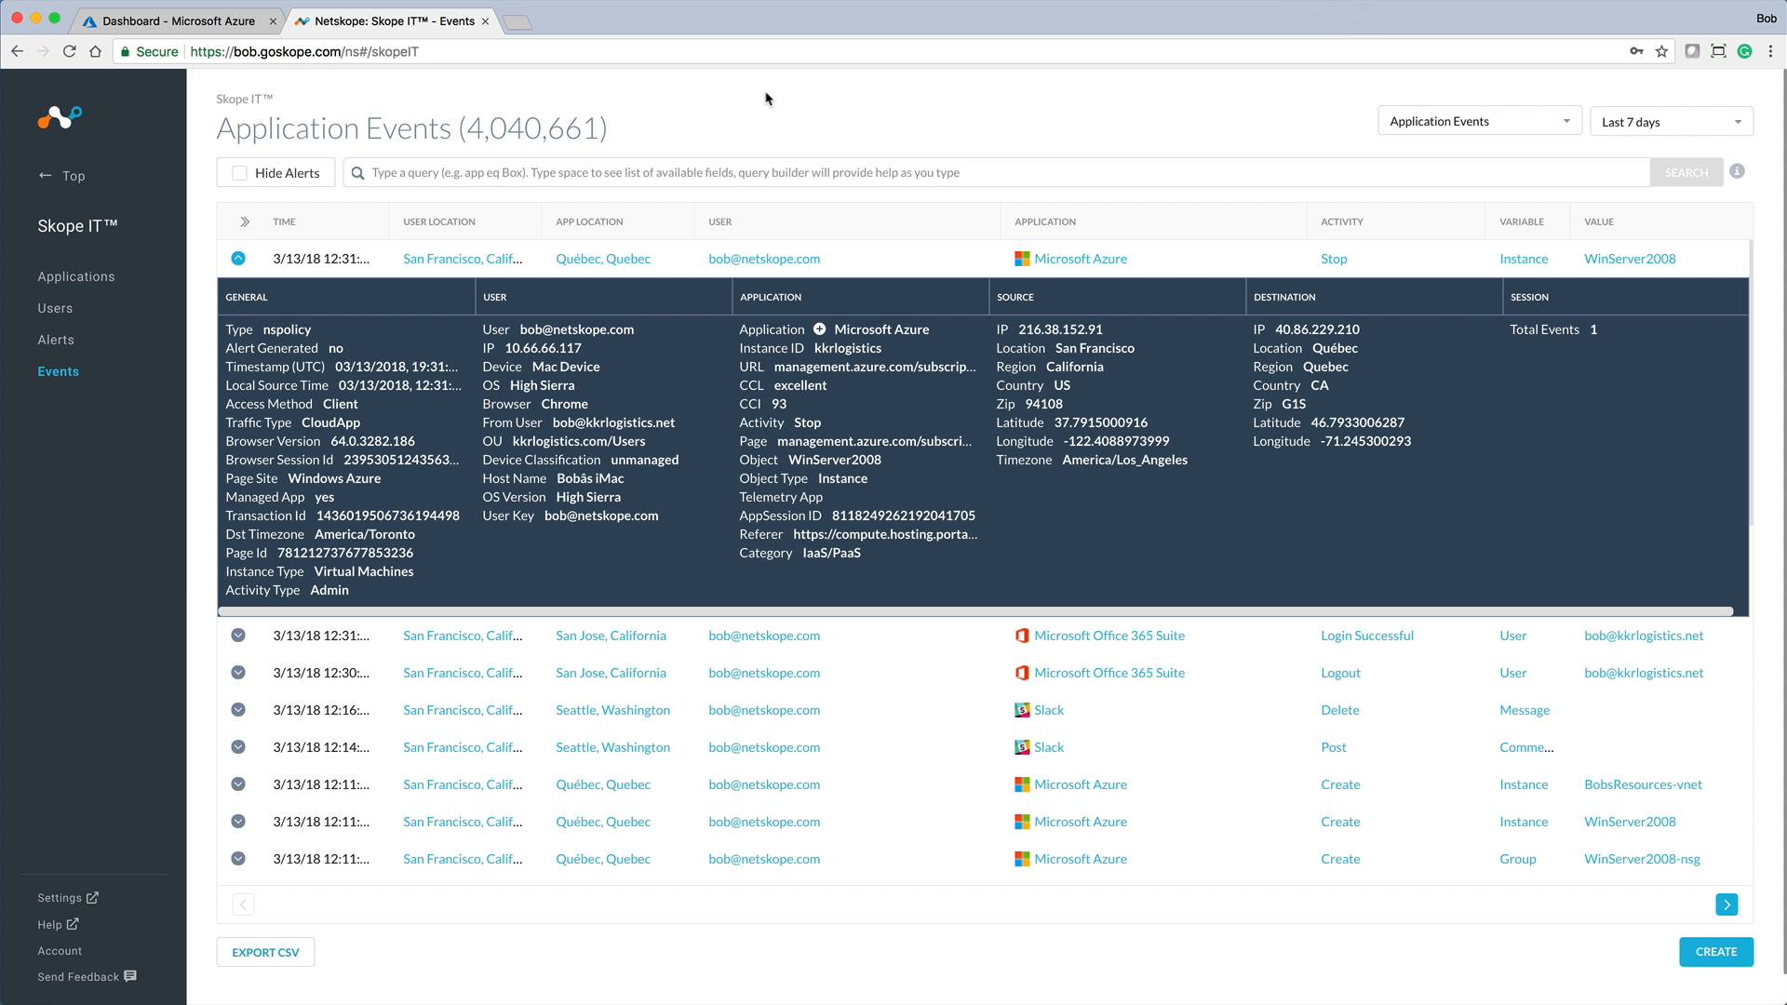Click the Export CSV button
This screenshot has height=1005, width=1787.
[x=265, y=952]
